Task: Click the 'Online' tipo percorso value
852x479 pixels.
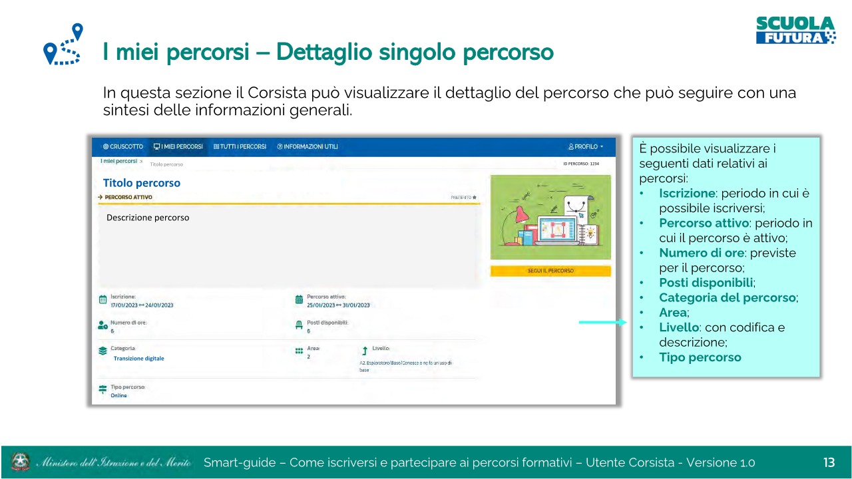Action: [118, 396]
